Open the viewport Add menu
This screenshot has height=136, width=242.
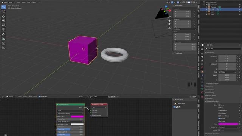point(29,2)
